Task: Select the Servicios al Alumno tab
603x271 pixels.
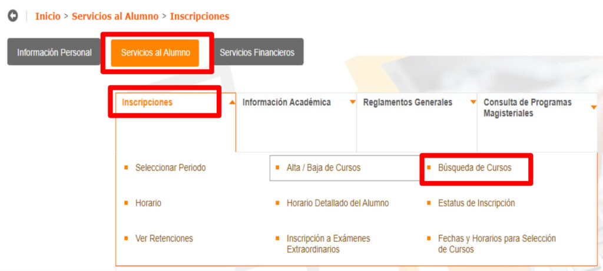Action: click(155, 52)
